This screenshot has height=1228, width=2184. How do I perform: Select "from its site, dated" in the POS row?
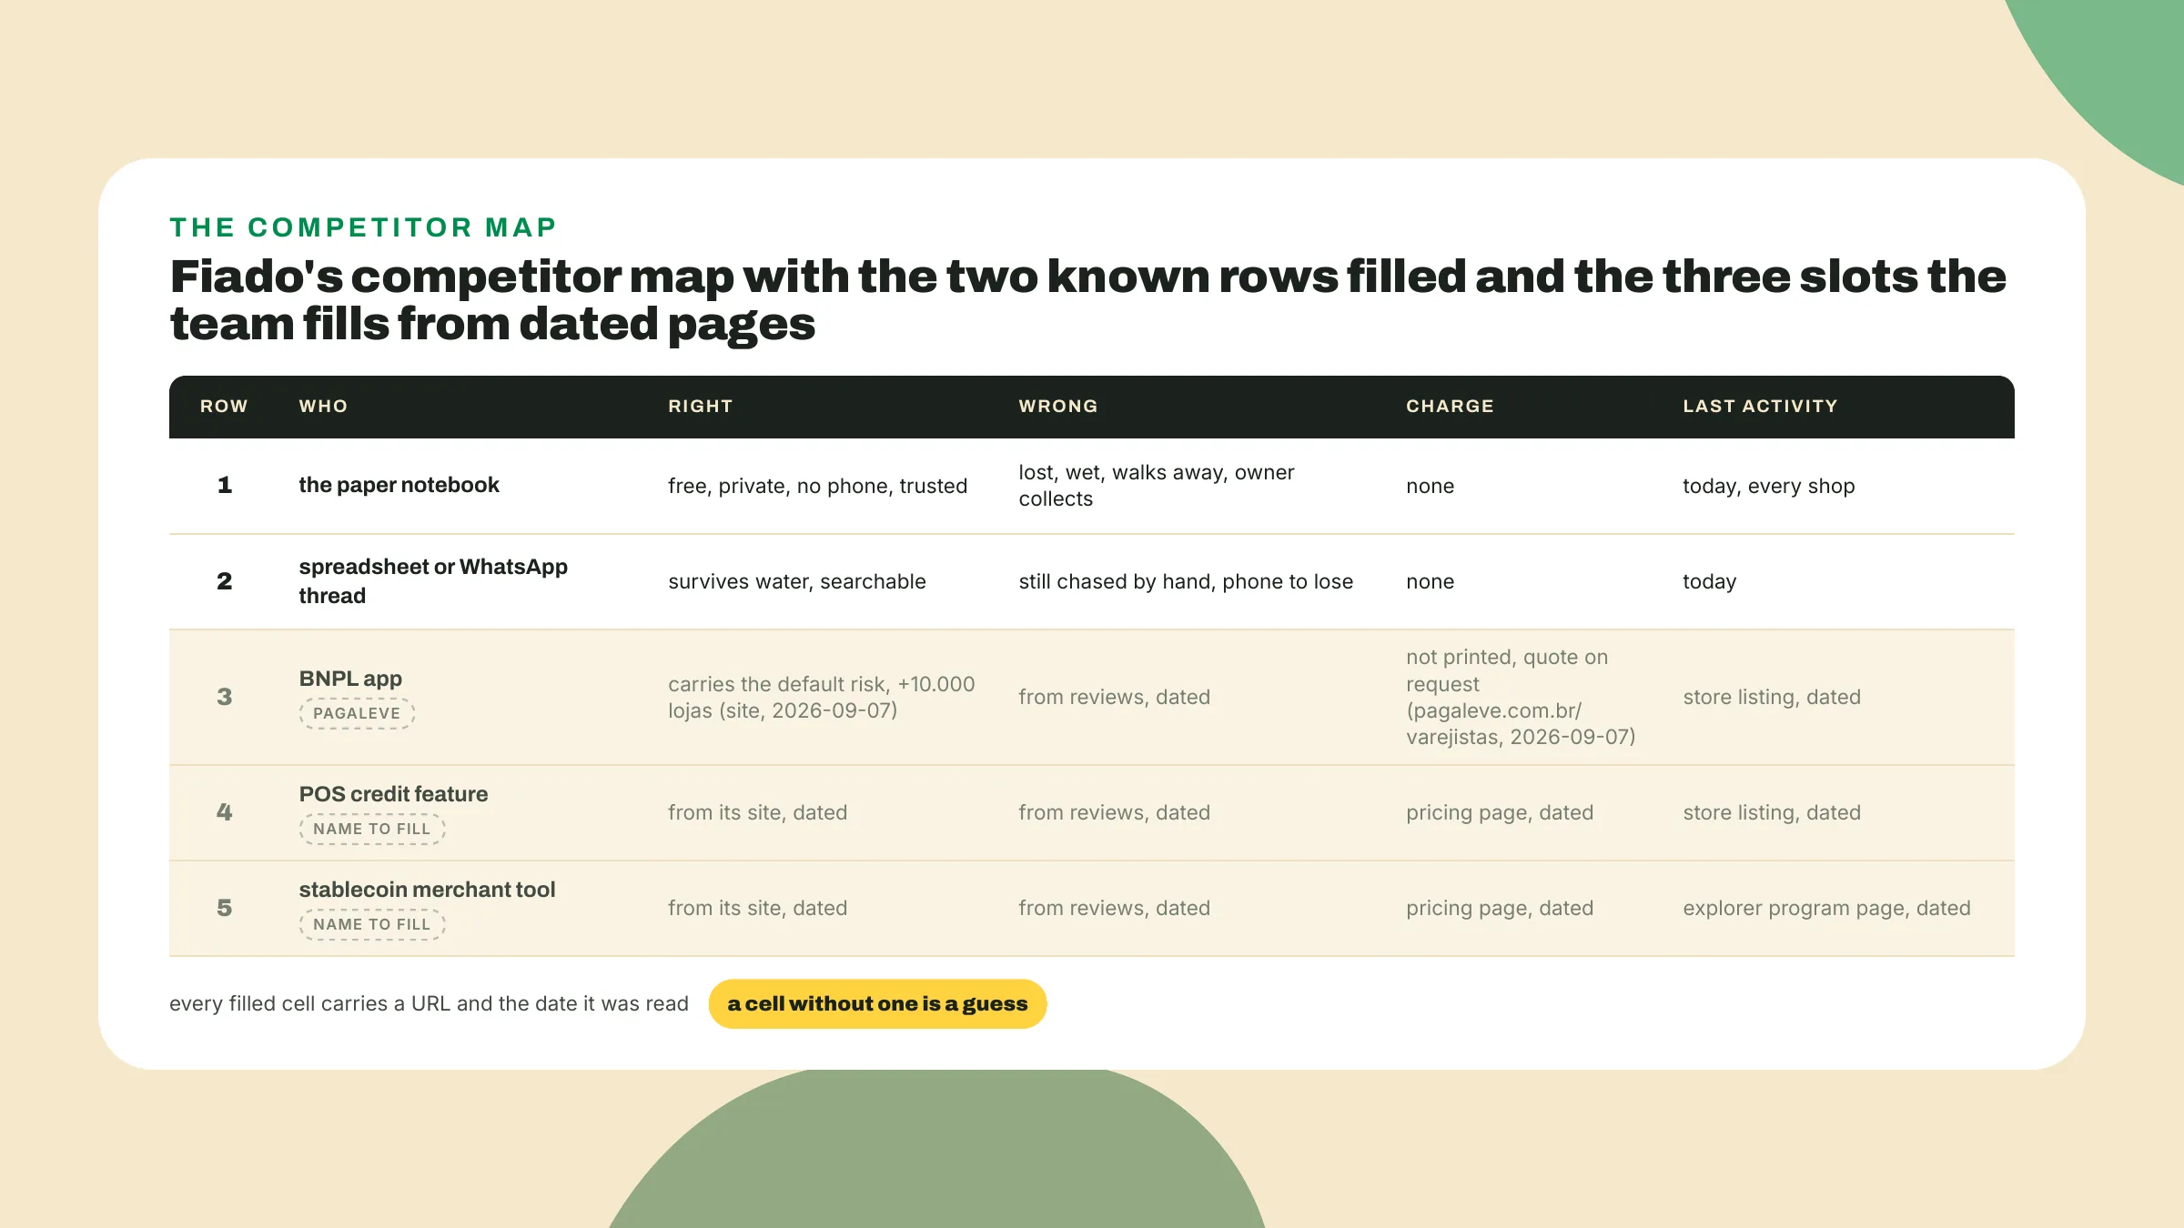click(757, 812)
